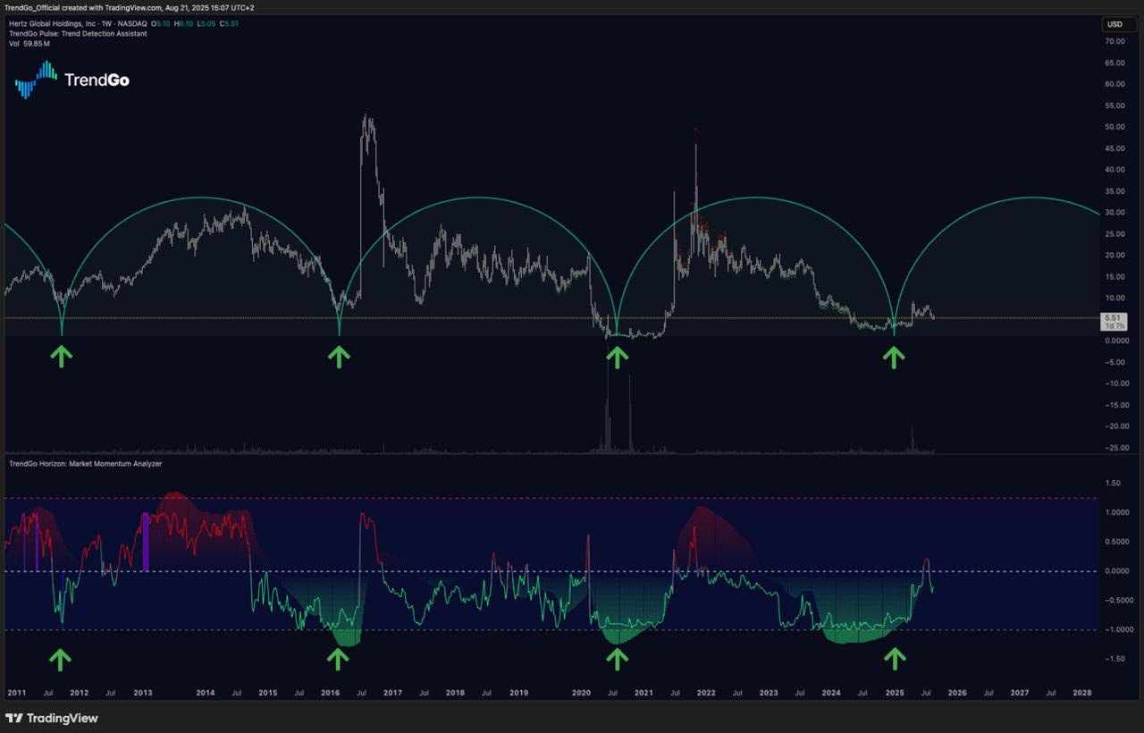Viewport: 1144px width, 733px height.
Task: Click the momentum panel green arrow near 2020
Action: [x=617, y=659]
